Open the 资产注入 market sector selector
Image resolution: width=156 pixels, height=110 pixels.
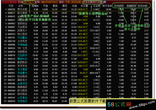[x=29, y=2]
